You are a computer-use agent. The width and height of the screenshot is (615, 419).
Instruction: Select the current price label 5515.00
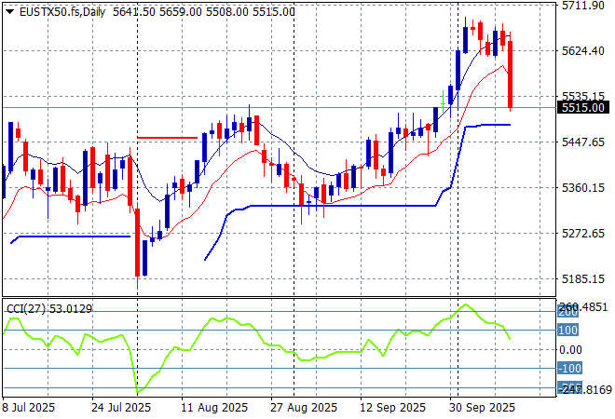(x=582, y=107)
